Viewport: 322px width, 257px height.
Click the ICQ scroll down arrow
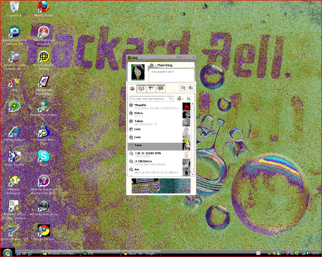[x=193, y=174]
